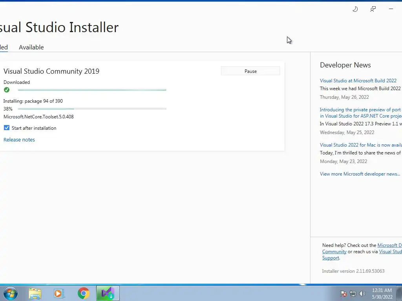The width and height of the screenshot is (402, 301).
Task: Open the private preview of port article
Action: pyautogui.click(x=361, y=112)
